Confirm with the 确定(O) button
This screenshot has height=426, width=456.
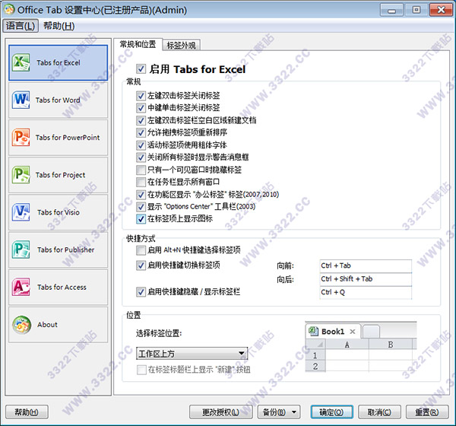point(331,412)
